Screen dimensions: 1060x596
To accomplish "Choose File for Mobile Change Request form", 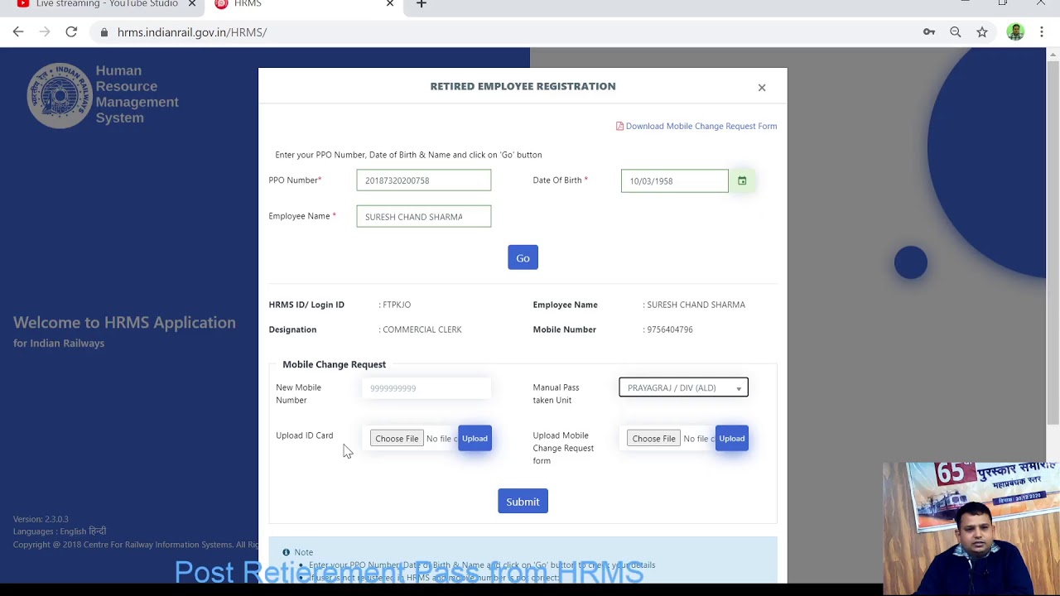I will coord(653,439).
